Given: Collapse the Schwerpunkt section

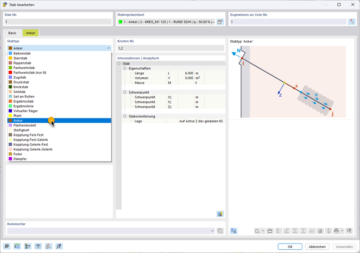Looking at the screenshot, I should (x=125, y=92).
